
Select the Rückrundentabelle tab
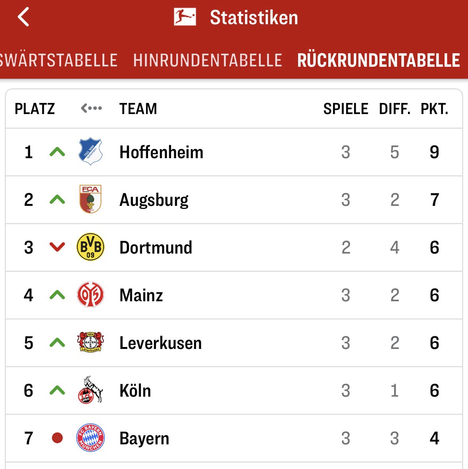pyautogui.click(x=378, y=60)
